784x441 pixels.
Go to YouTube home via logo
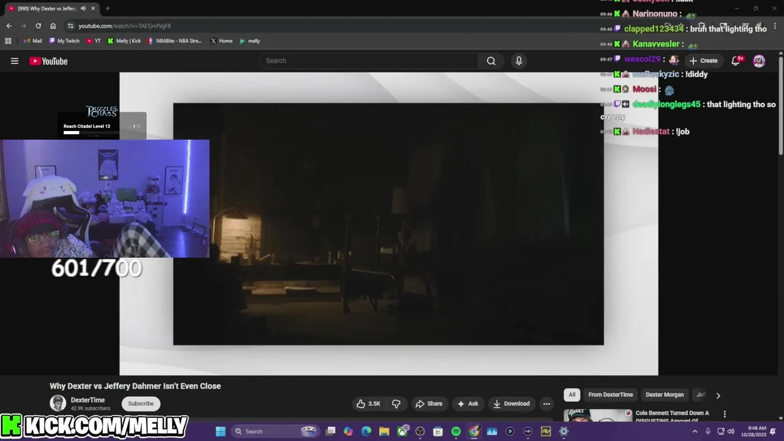[48, 61]
